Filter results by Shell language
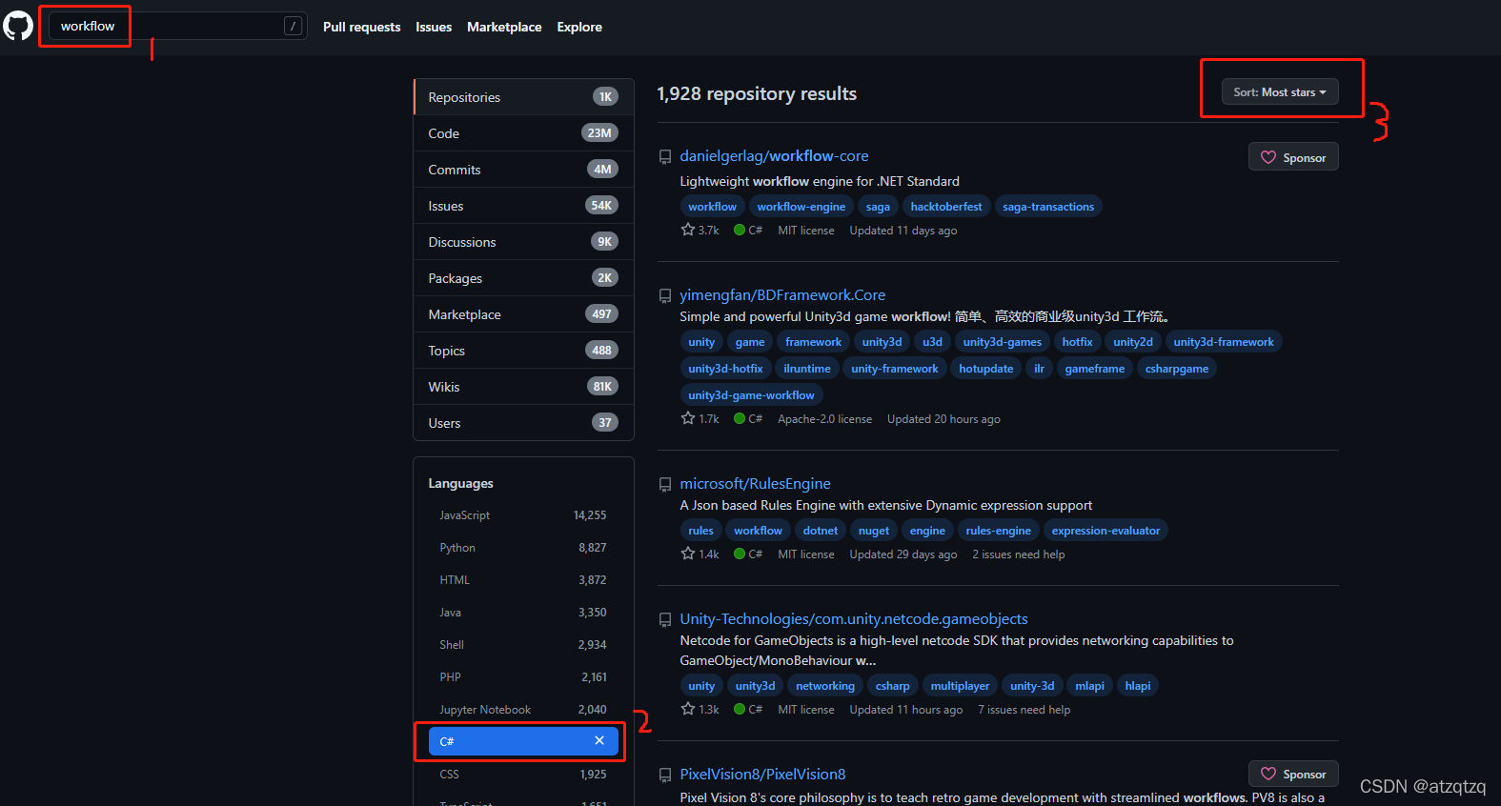Viewport: 1501px width, 806px height. (x=523, y=645)
